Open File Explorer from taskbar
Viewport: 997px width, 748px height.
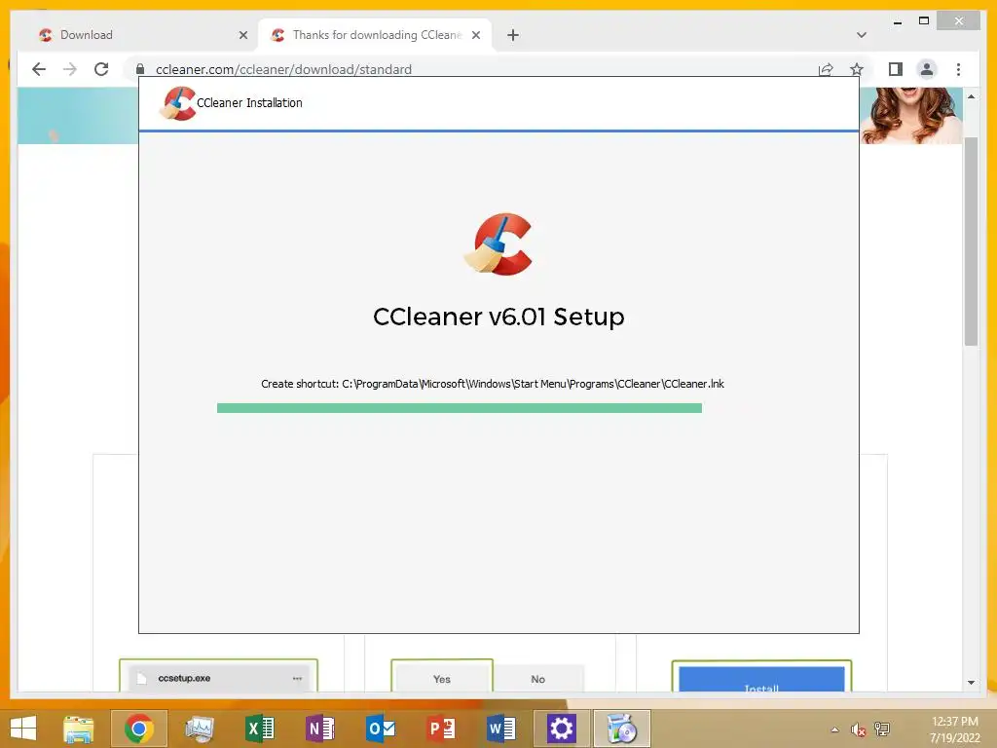[79, 729]
